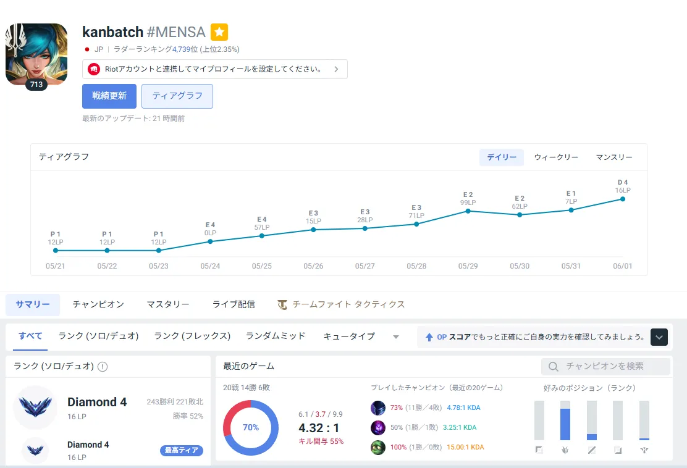
Task: Click the red JP region dot
Action: 87,49
